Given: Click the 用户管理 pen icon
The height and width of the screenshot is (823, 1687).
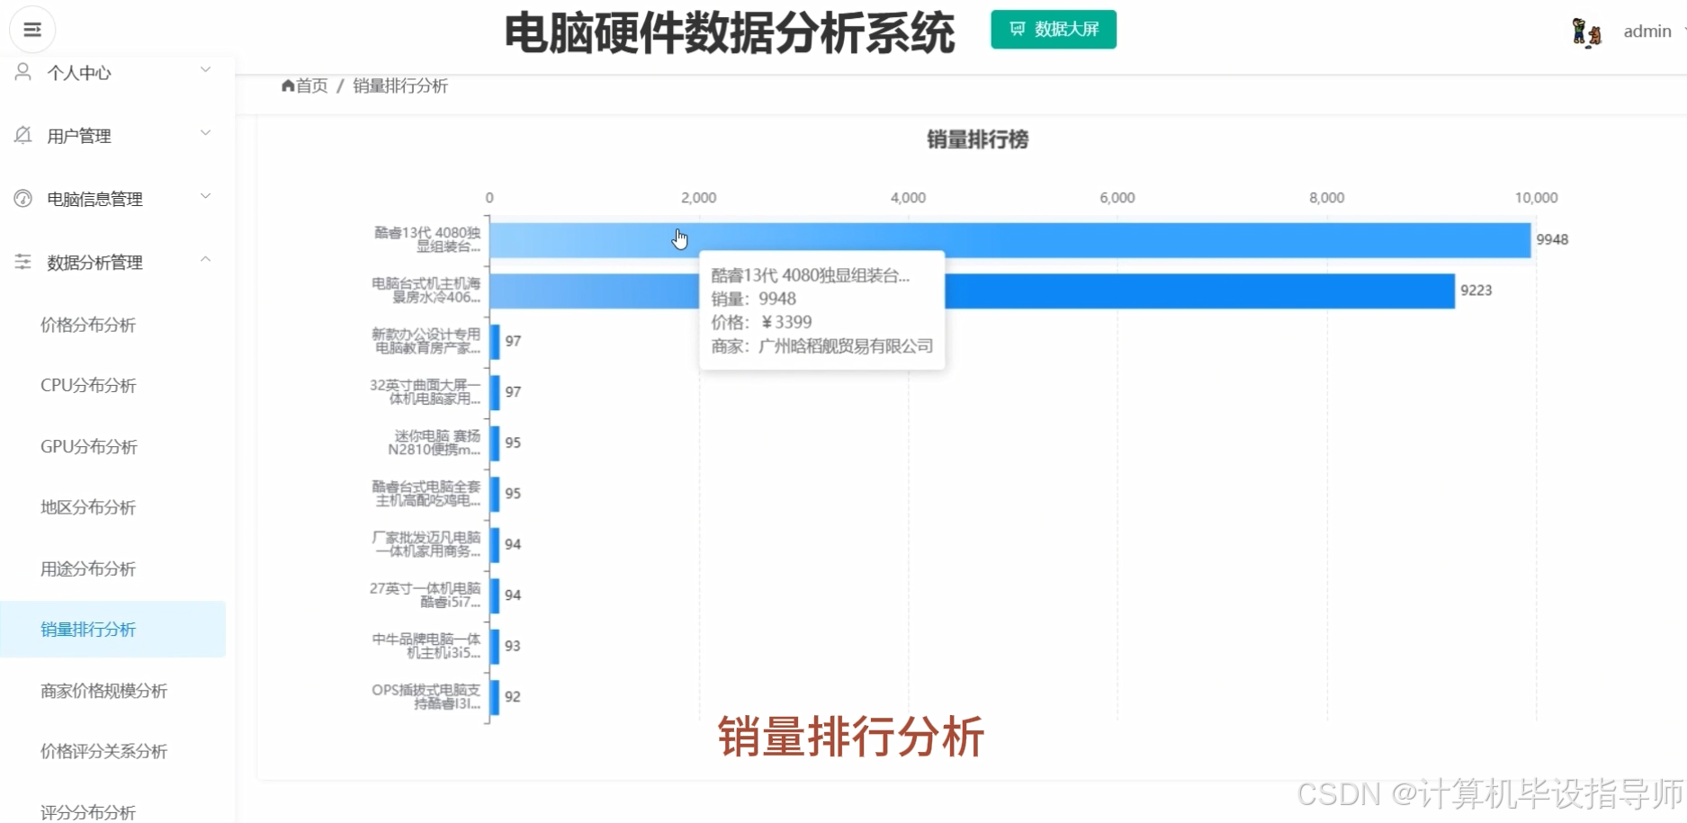Looking at the screenshot, I should pyautogui.click(x=22, y=135).
